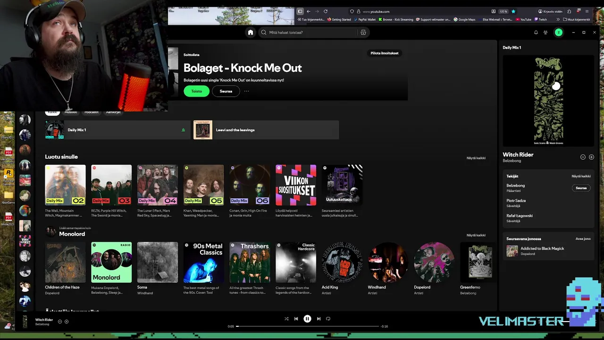
Task: Show all credits via Näytä kaikki in Tekijät
Action: click(581, 176)
